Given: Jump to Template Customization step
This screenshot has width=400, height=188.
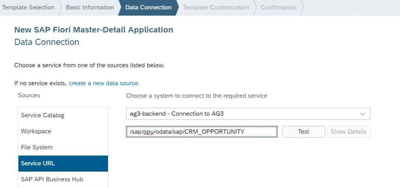Looking at the screenshot, I should pos(216,7).
